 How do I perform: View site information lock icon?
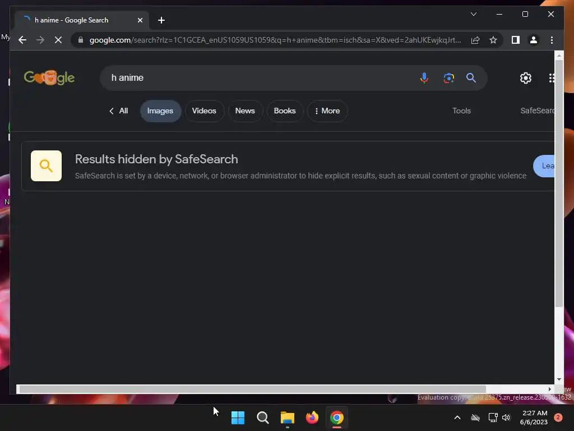(81, 40)
